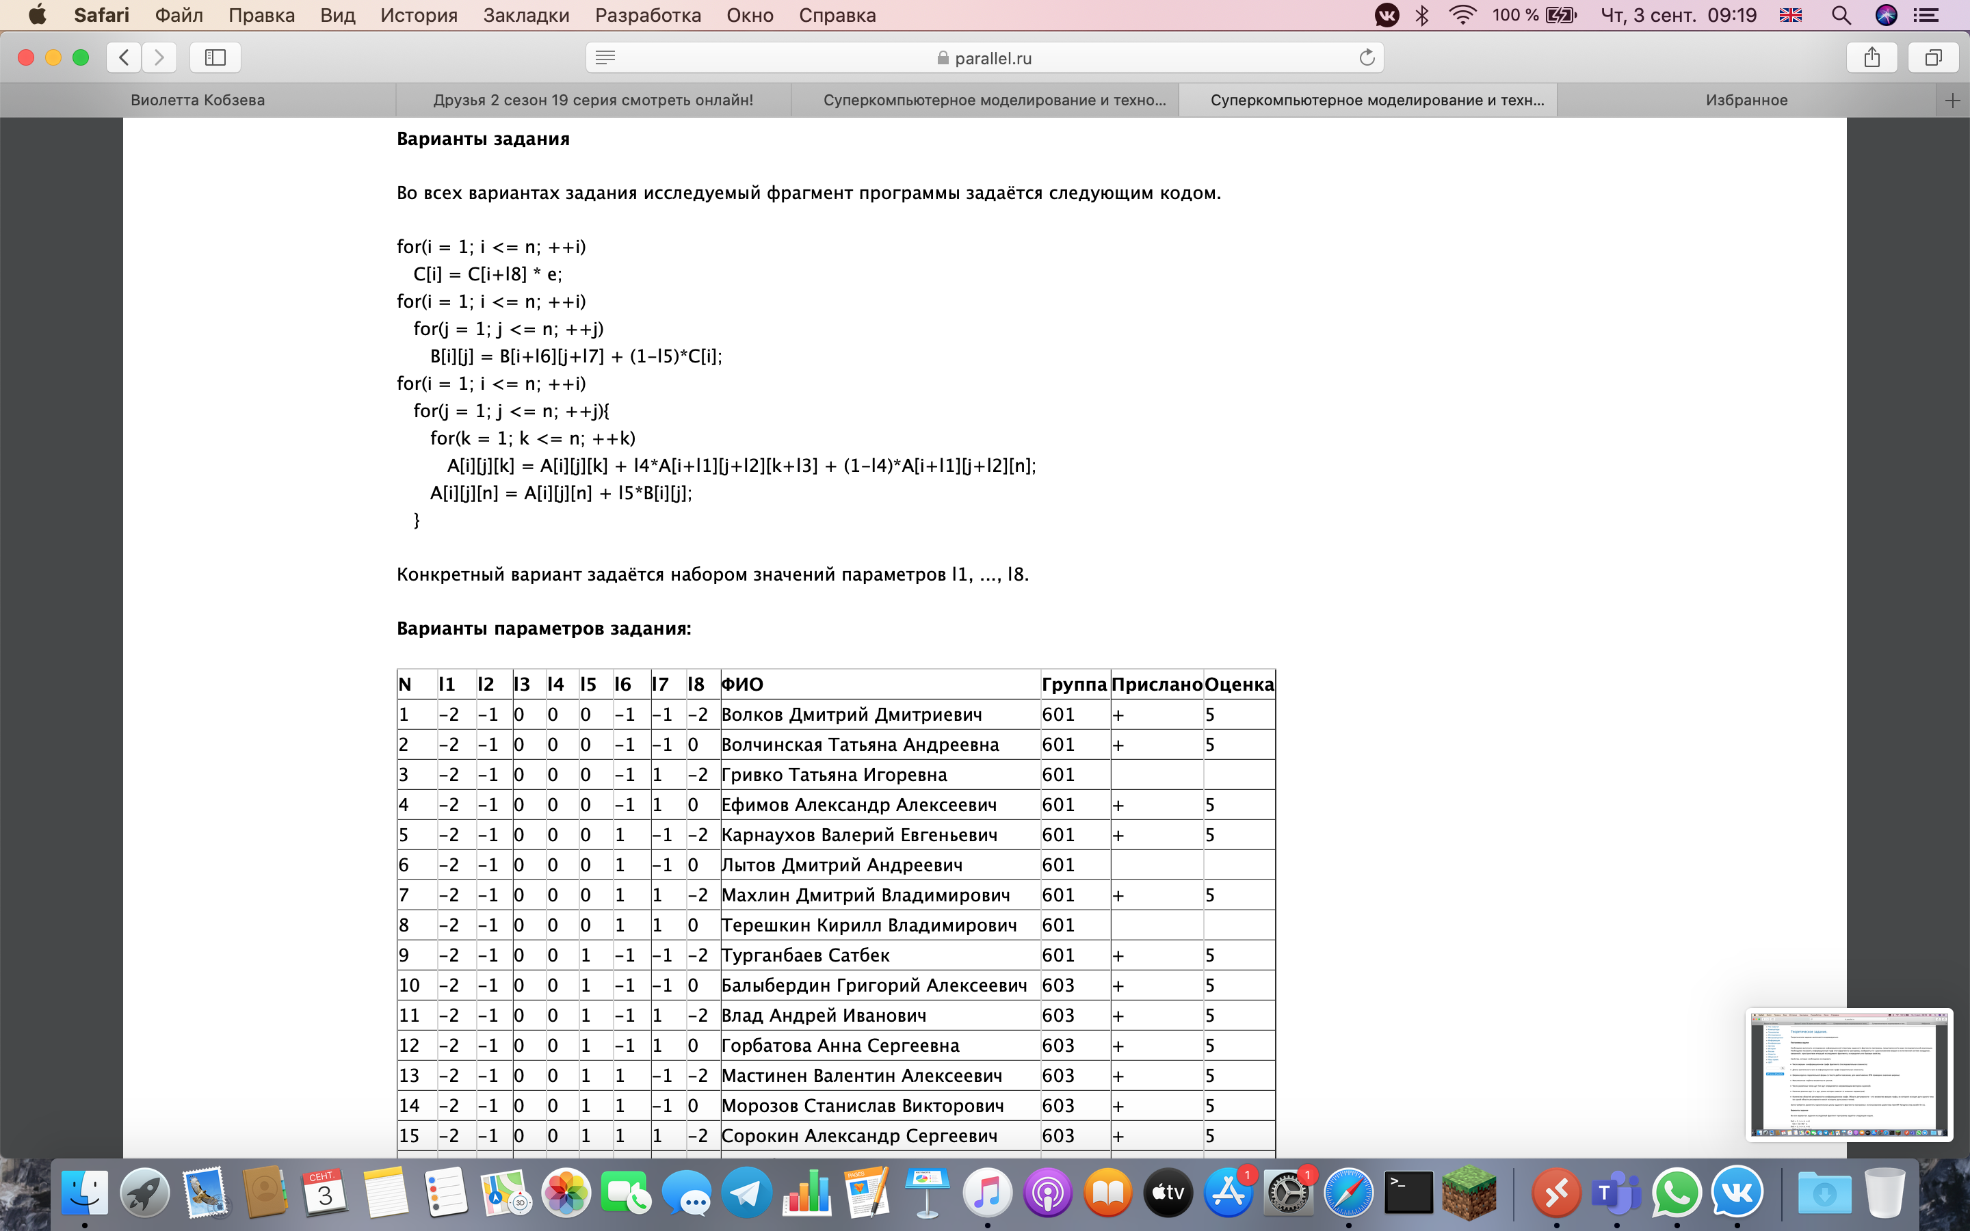The image size is (1970, 1231).
Task: Open the История menu
Action: pos(419,14)
